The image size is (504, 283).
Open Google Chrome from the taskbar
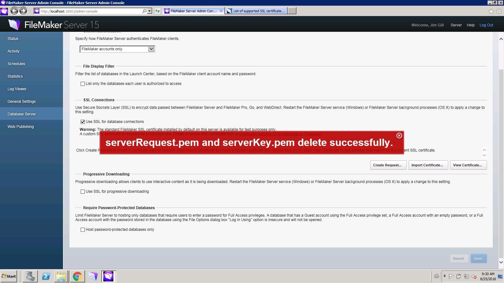click(77, 276)
